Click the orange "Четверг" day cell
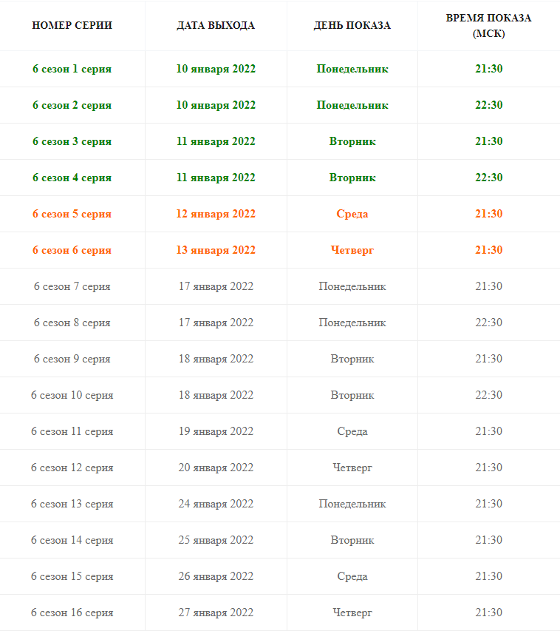 [352, 250]
